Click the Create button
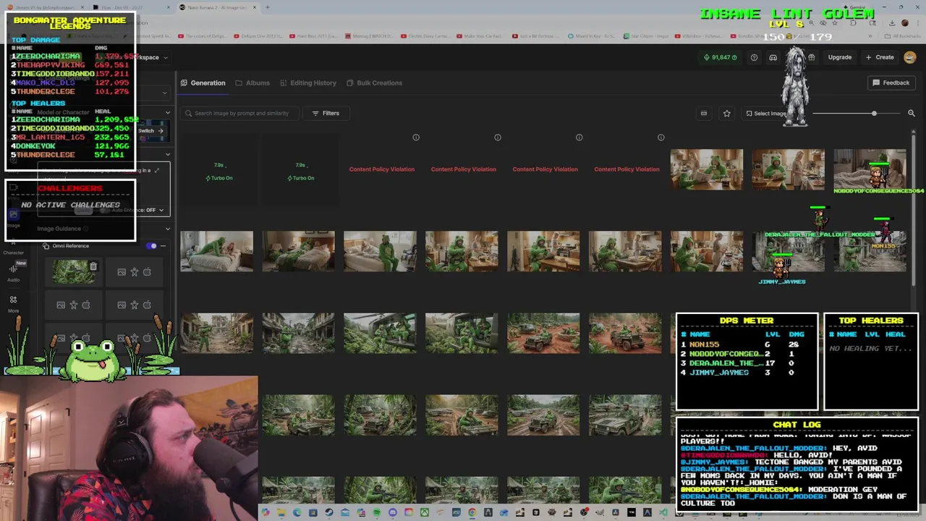The width and height of the screenshot is (926, 521). [x=880, y=57]
